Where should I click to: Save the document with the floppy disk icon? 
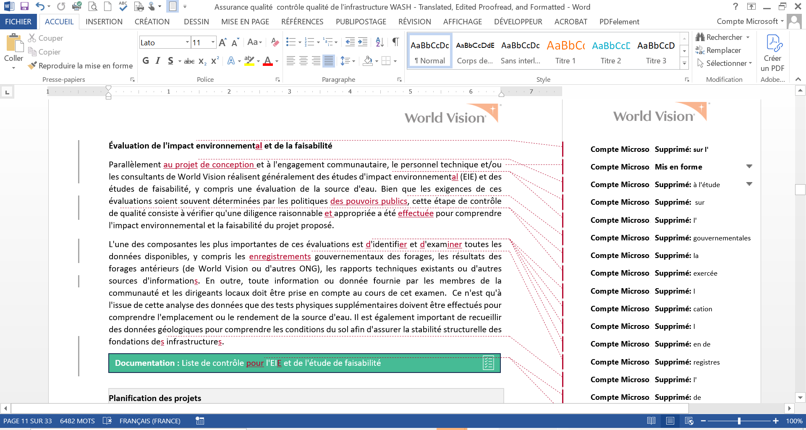[x=24, y=6]
